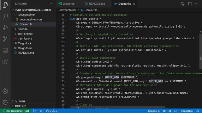Collapse the .devcontainer folder
The height and width of the screenshot is (113, 202).
[x=26, y=15]
